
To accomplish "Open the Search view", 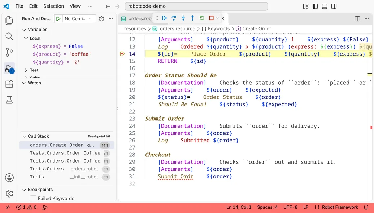I will pos(9,36).
